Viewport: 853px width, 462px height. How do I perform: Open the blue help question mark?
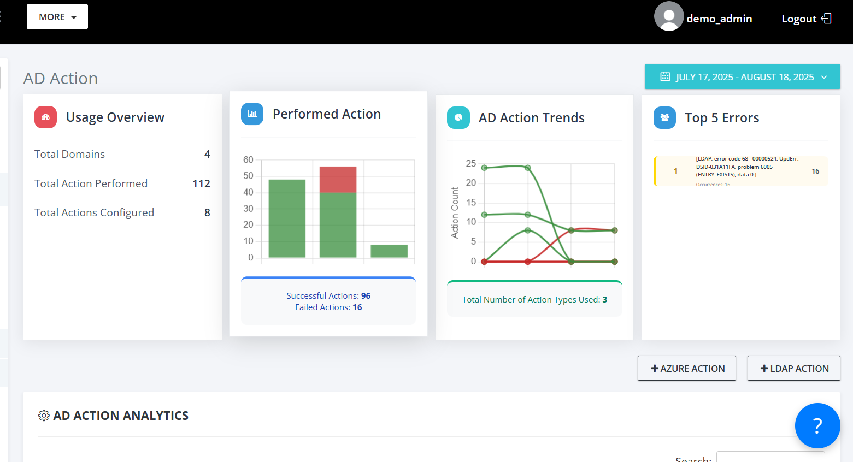[x=817, y=425]
